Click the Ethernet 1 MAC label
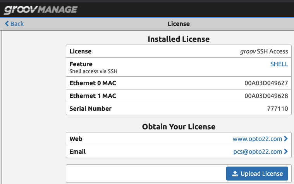 click(93, 96)
